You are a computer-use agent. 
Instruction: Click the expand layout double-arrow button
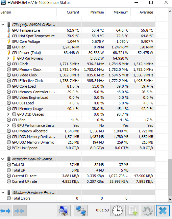click(x=6, y=211)
